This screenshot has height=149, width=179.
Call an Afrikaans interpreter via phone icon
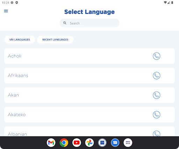(x=157, y=76)
